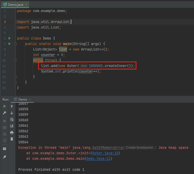Screen dimensions: 194x174
Task: Click 'Java heap space' error text
Action: click(x=173, y=147)
